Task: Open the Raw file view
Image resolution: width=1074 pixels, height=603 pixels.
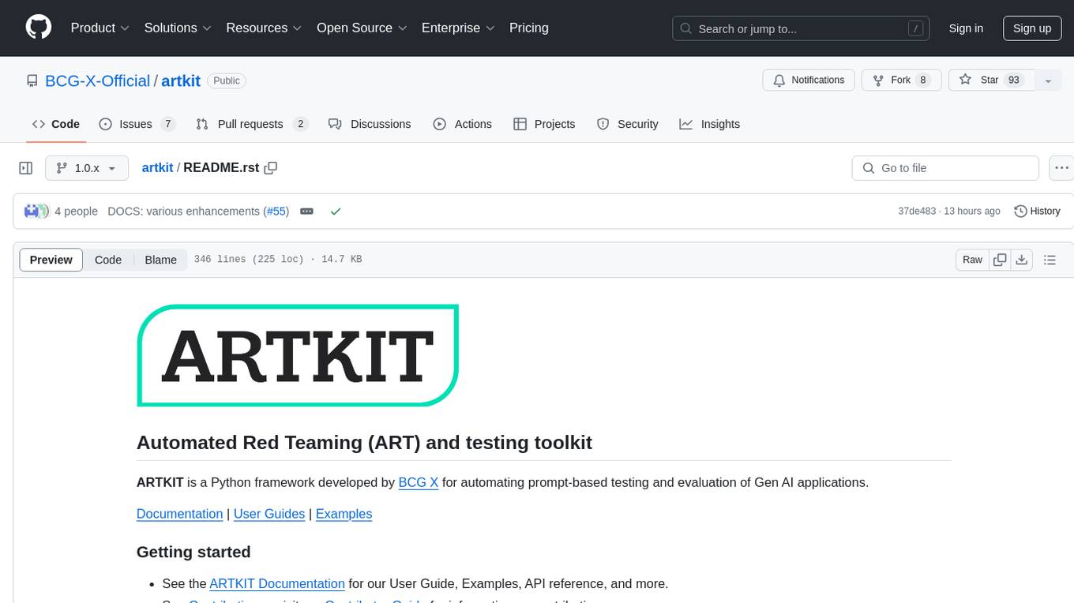Action: click(x=972, y=260)
